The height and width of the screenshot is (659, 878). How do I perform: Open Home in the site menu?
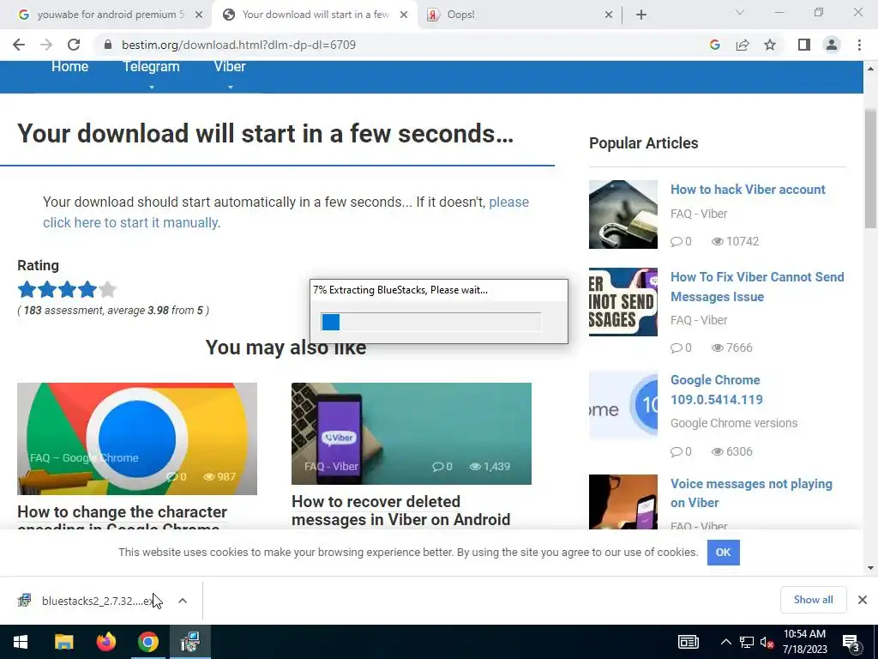[x=70, y=66]
